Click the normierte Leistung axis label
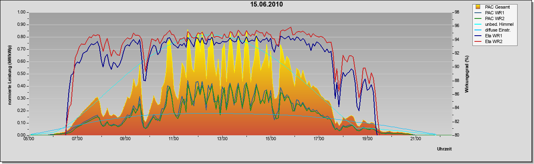 tap(9, 74)
